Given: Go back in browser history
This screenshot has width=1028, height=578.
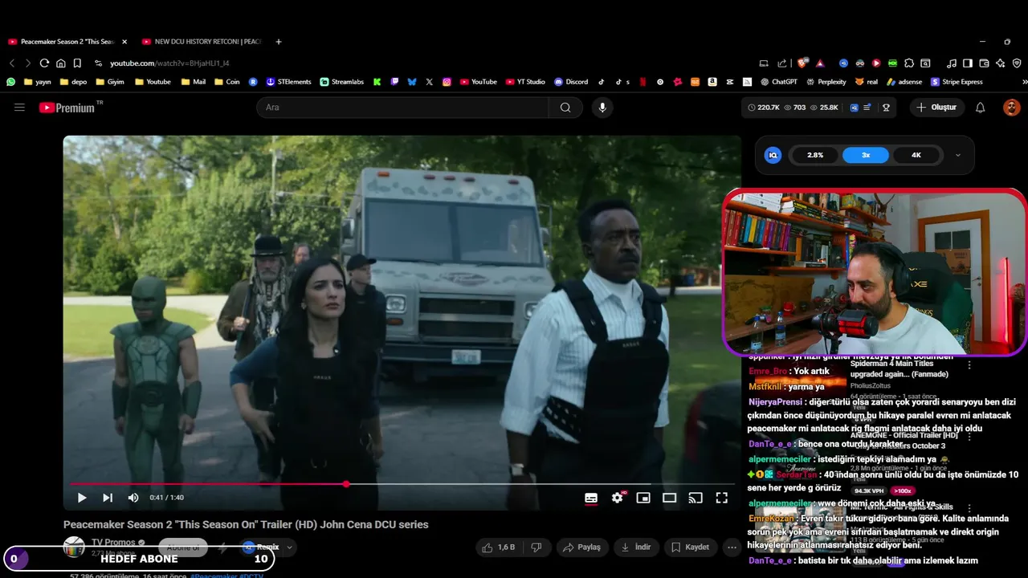Looking at the screenshot, I should tap(12, 63).
